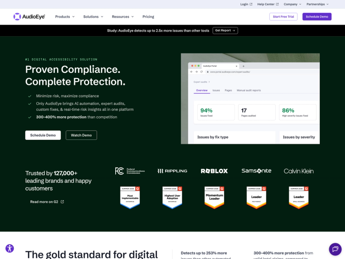The width and height of the screenshot is (345, 259).
Task: Expand the Products dropdown menu
Action: coord(65,17)
